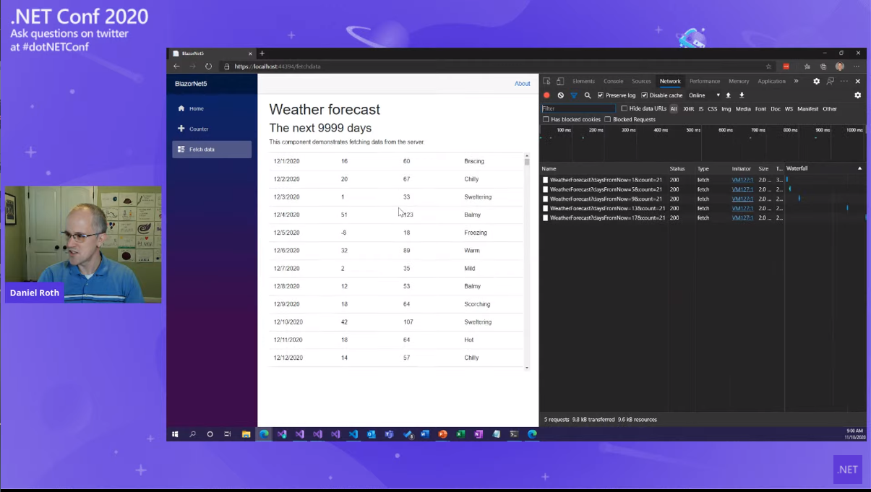Click the Name column header

[604, 168]
